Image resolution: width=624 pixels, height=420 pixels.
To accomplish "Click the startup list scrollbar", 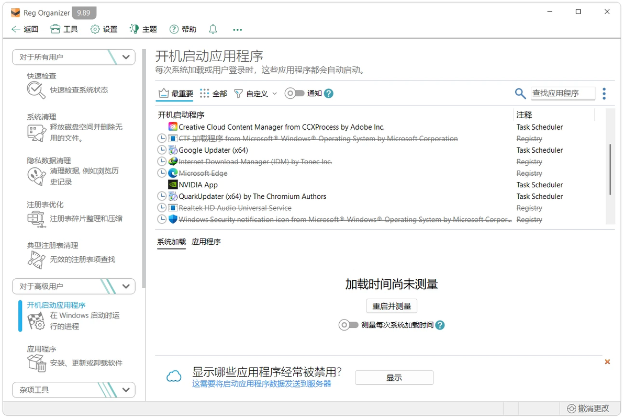I will [x=610, y=169].
